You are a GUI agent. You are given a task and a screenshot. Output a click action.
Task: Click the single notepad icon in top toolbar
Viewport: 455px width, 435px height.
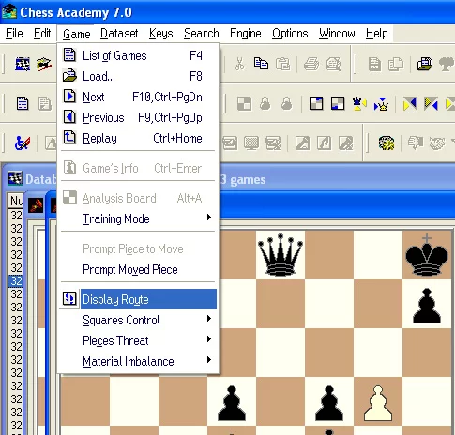click(374, 65)
